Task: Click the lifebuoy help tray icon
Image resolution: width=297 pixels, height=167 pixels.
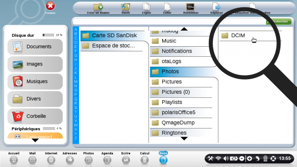Action: (273, 158)
